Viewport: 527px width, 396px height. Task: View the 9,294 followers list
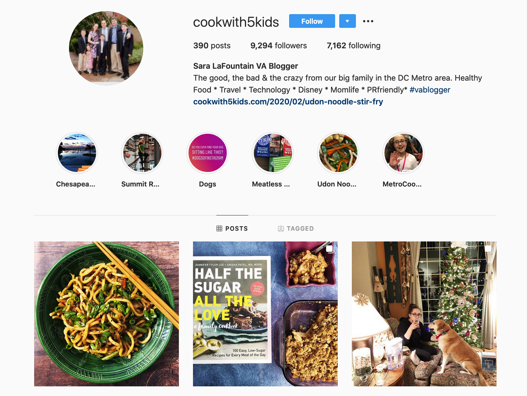279,46
